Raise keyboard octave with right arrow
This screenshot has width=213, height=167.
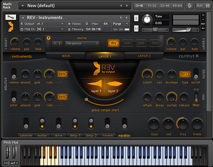[17, 163]
